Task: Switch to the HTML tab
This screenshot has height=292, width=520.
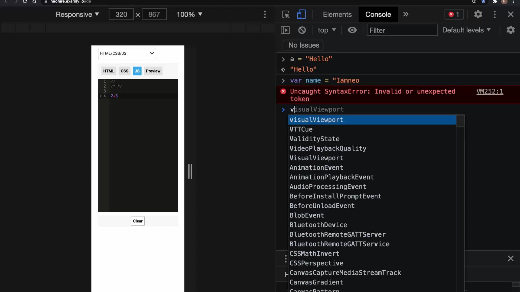Action: [x=108, y=71]
